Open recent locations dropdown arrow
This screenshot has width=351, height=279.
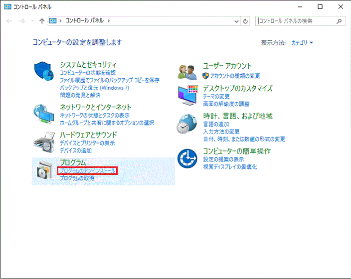33,21
